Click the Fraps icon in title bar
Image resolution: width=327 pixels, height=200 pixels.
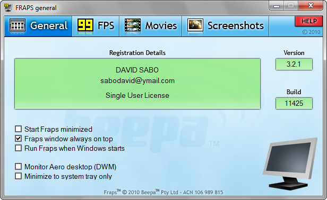[8, 7]
